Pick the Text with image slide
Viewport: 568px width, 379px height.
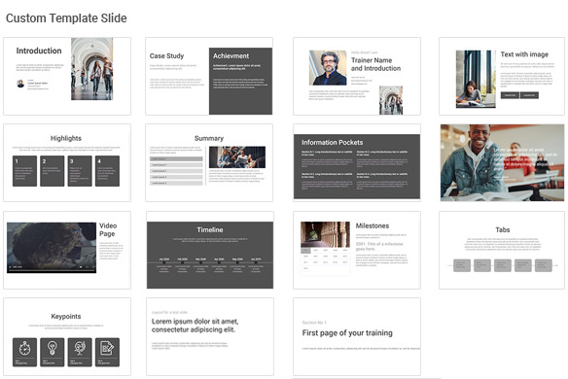pos(502,76)
